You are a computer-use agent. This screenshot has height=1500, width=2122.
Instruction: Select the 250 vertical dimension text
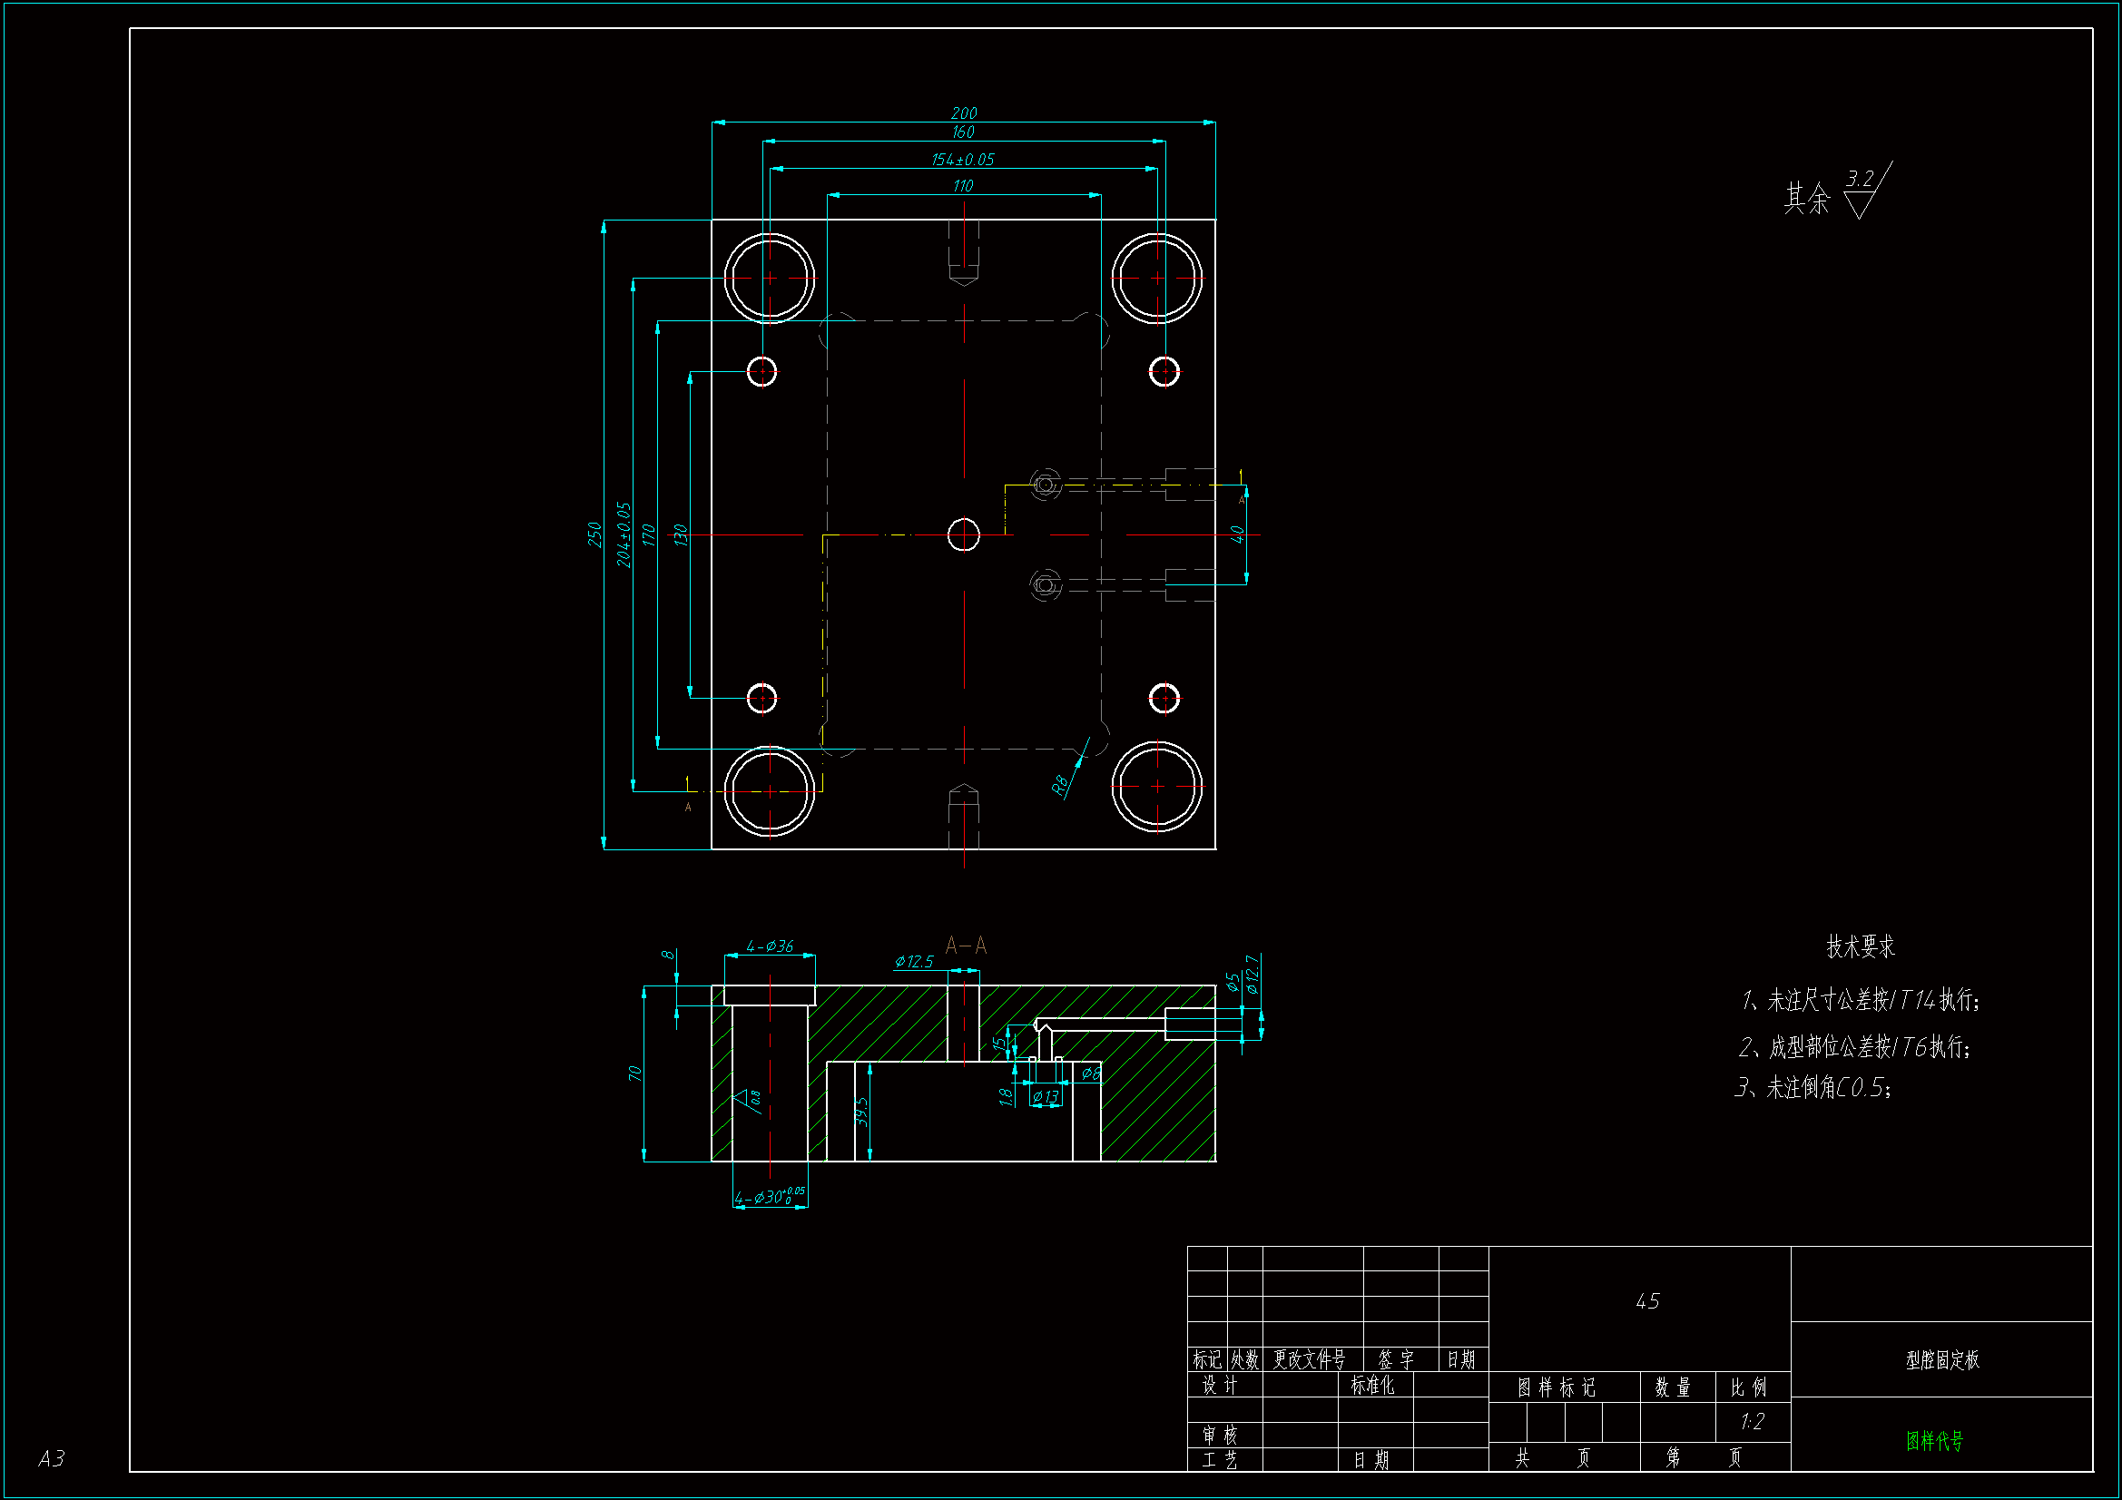594,534
